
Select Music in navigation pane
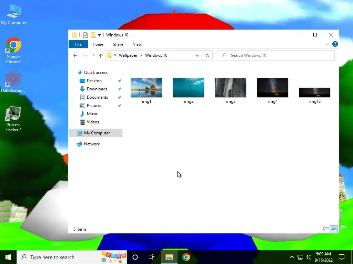click(92, 114)
